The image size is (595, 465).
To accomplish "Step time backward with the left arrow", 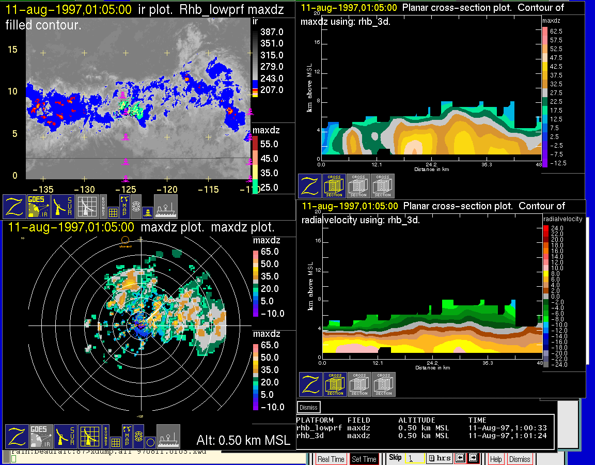I will (461, 458).
